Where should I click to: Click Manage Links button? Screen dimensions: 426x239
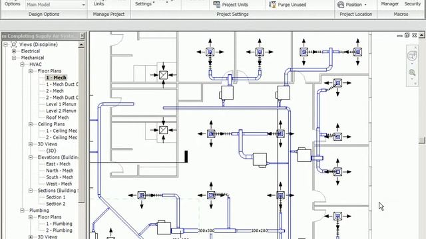pyautogui.click(x=99, y=4)
